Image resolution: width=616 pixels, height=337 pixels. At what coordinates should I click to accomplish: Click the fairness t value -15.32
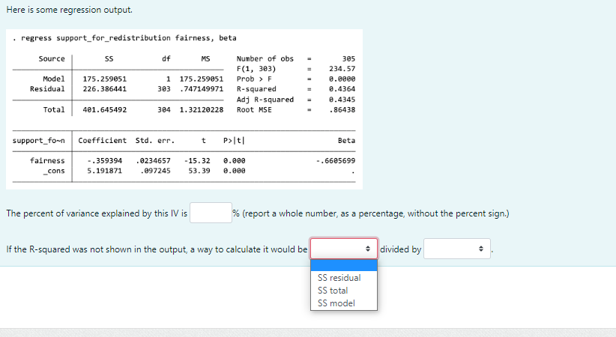point(197,161)
